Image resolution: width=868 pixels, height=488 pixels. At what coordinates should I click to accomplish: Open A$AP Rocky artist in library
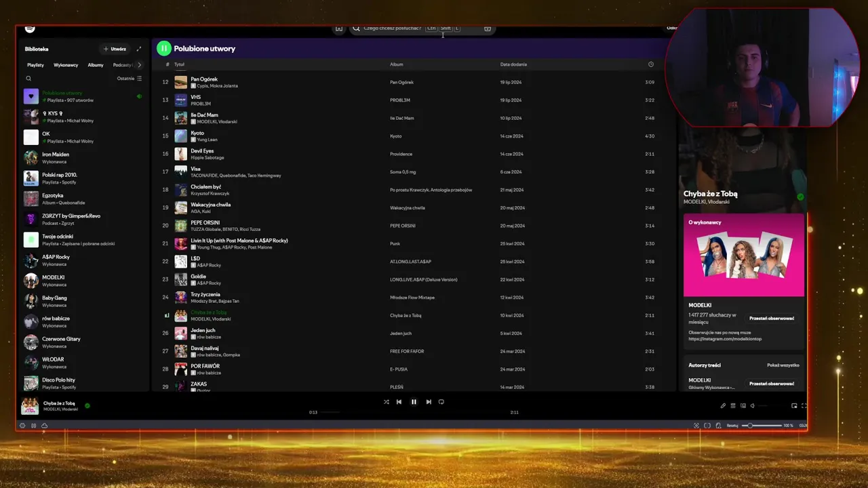(x=83, y=260)
